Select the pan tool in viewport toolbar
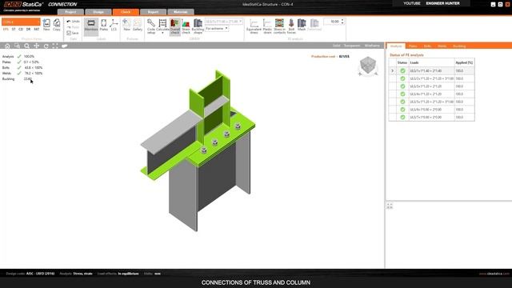 click(37, 46)
